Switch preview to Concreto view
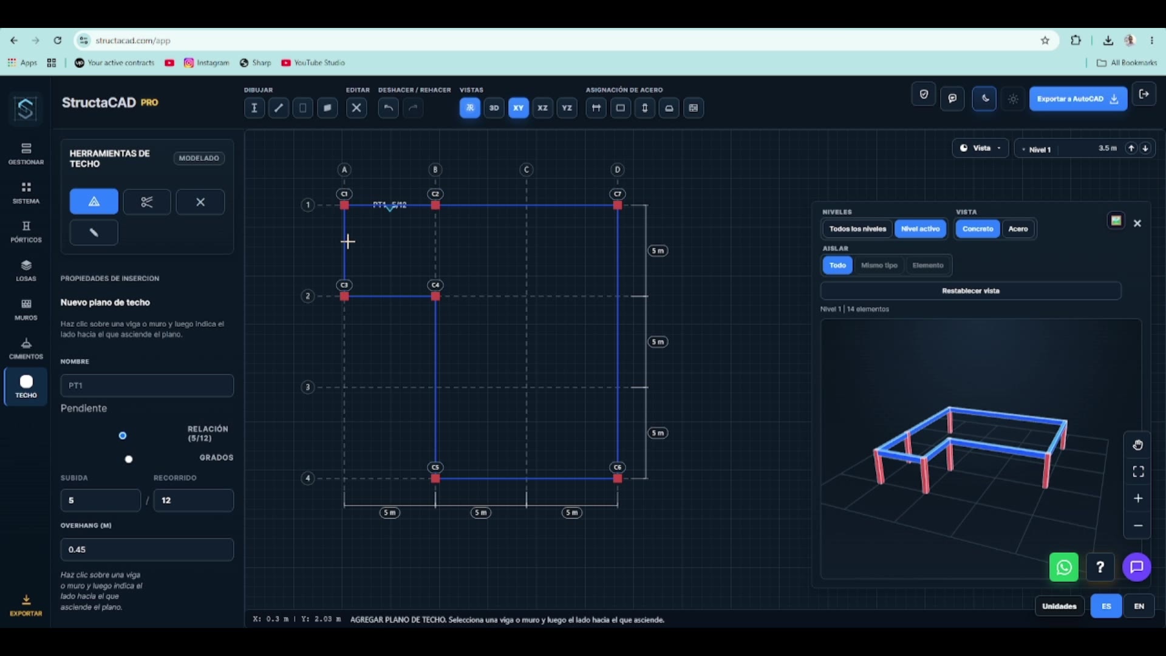 pyautogui.click(x=978, y=229)
